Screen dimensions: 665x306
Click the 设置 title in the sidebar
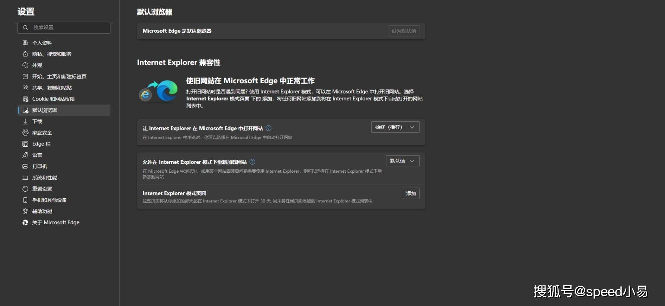(x=26, y=12)
